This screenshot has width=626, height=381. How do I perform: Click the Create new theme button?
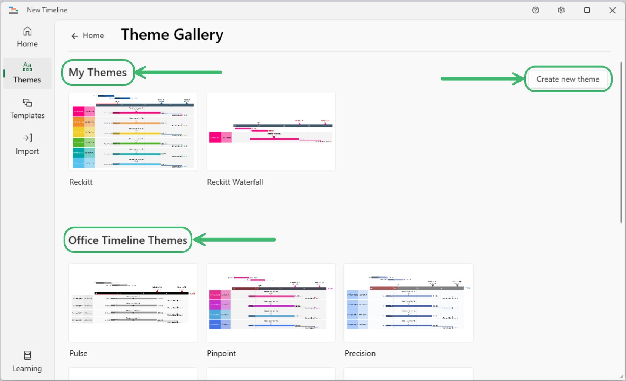(568, 79)
